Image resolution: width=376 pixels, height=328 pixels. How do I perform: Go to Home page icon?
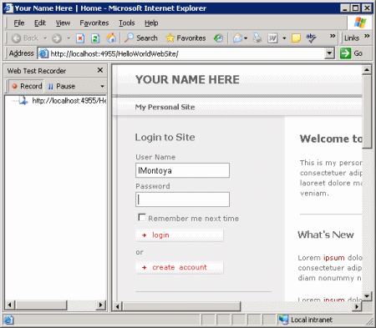tap(111, 38)
